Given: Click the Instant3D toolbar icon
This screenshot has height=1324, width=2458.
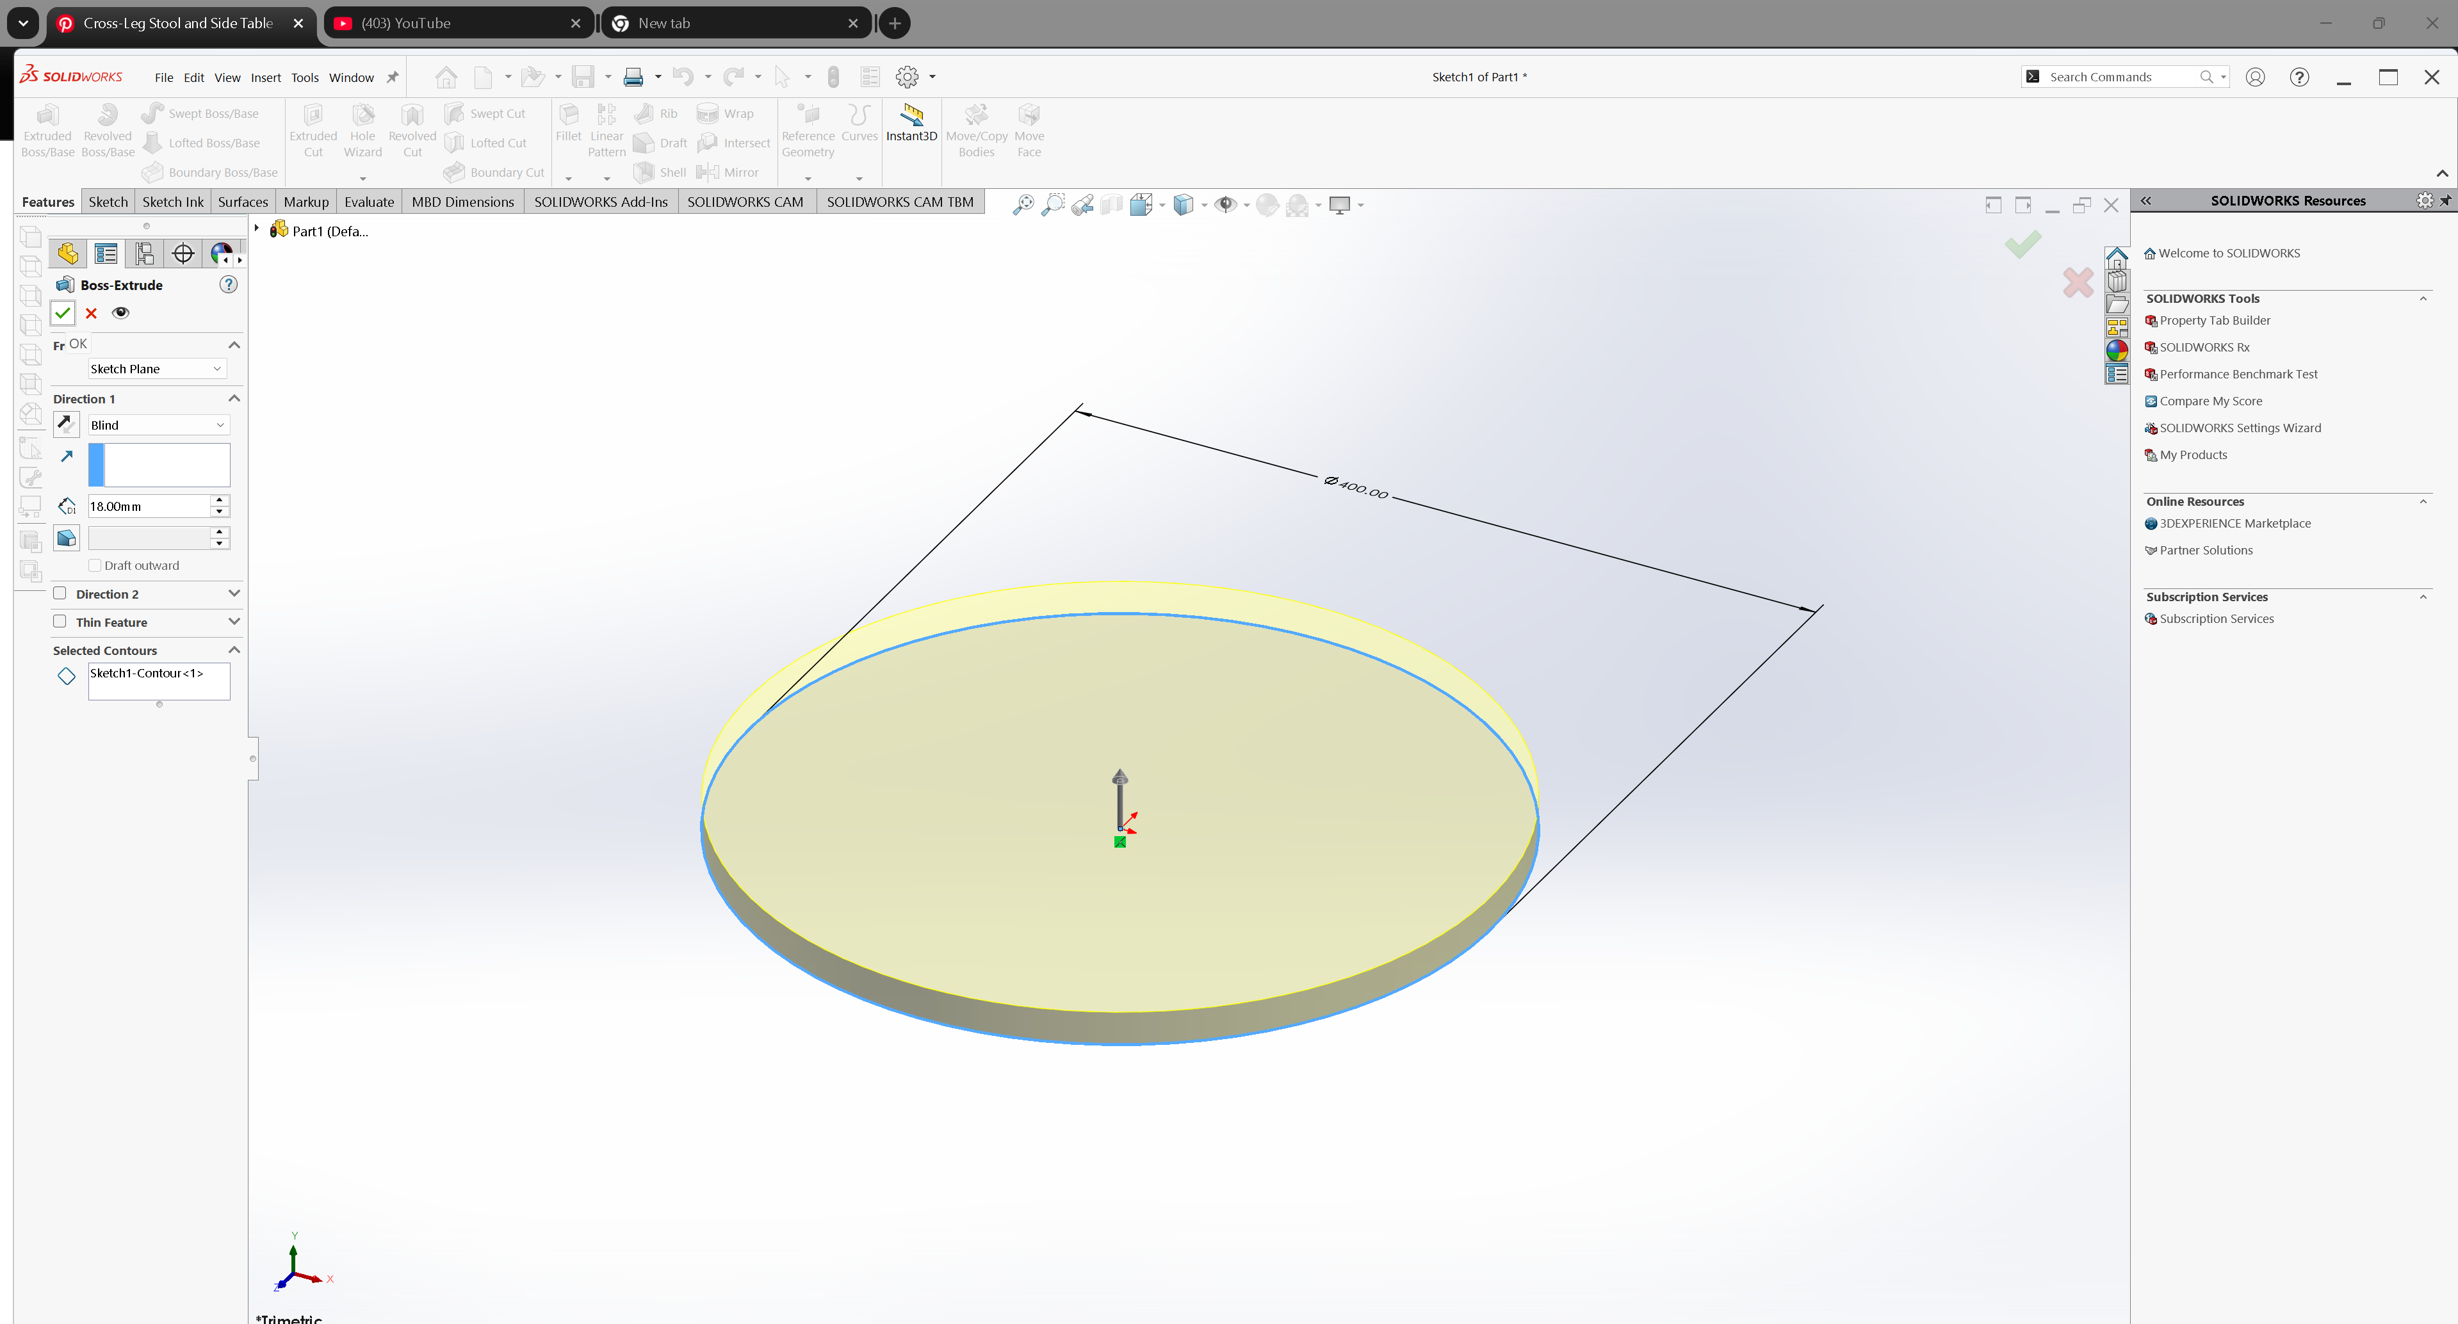Looking at the screenshot, I should click(911, 117).
